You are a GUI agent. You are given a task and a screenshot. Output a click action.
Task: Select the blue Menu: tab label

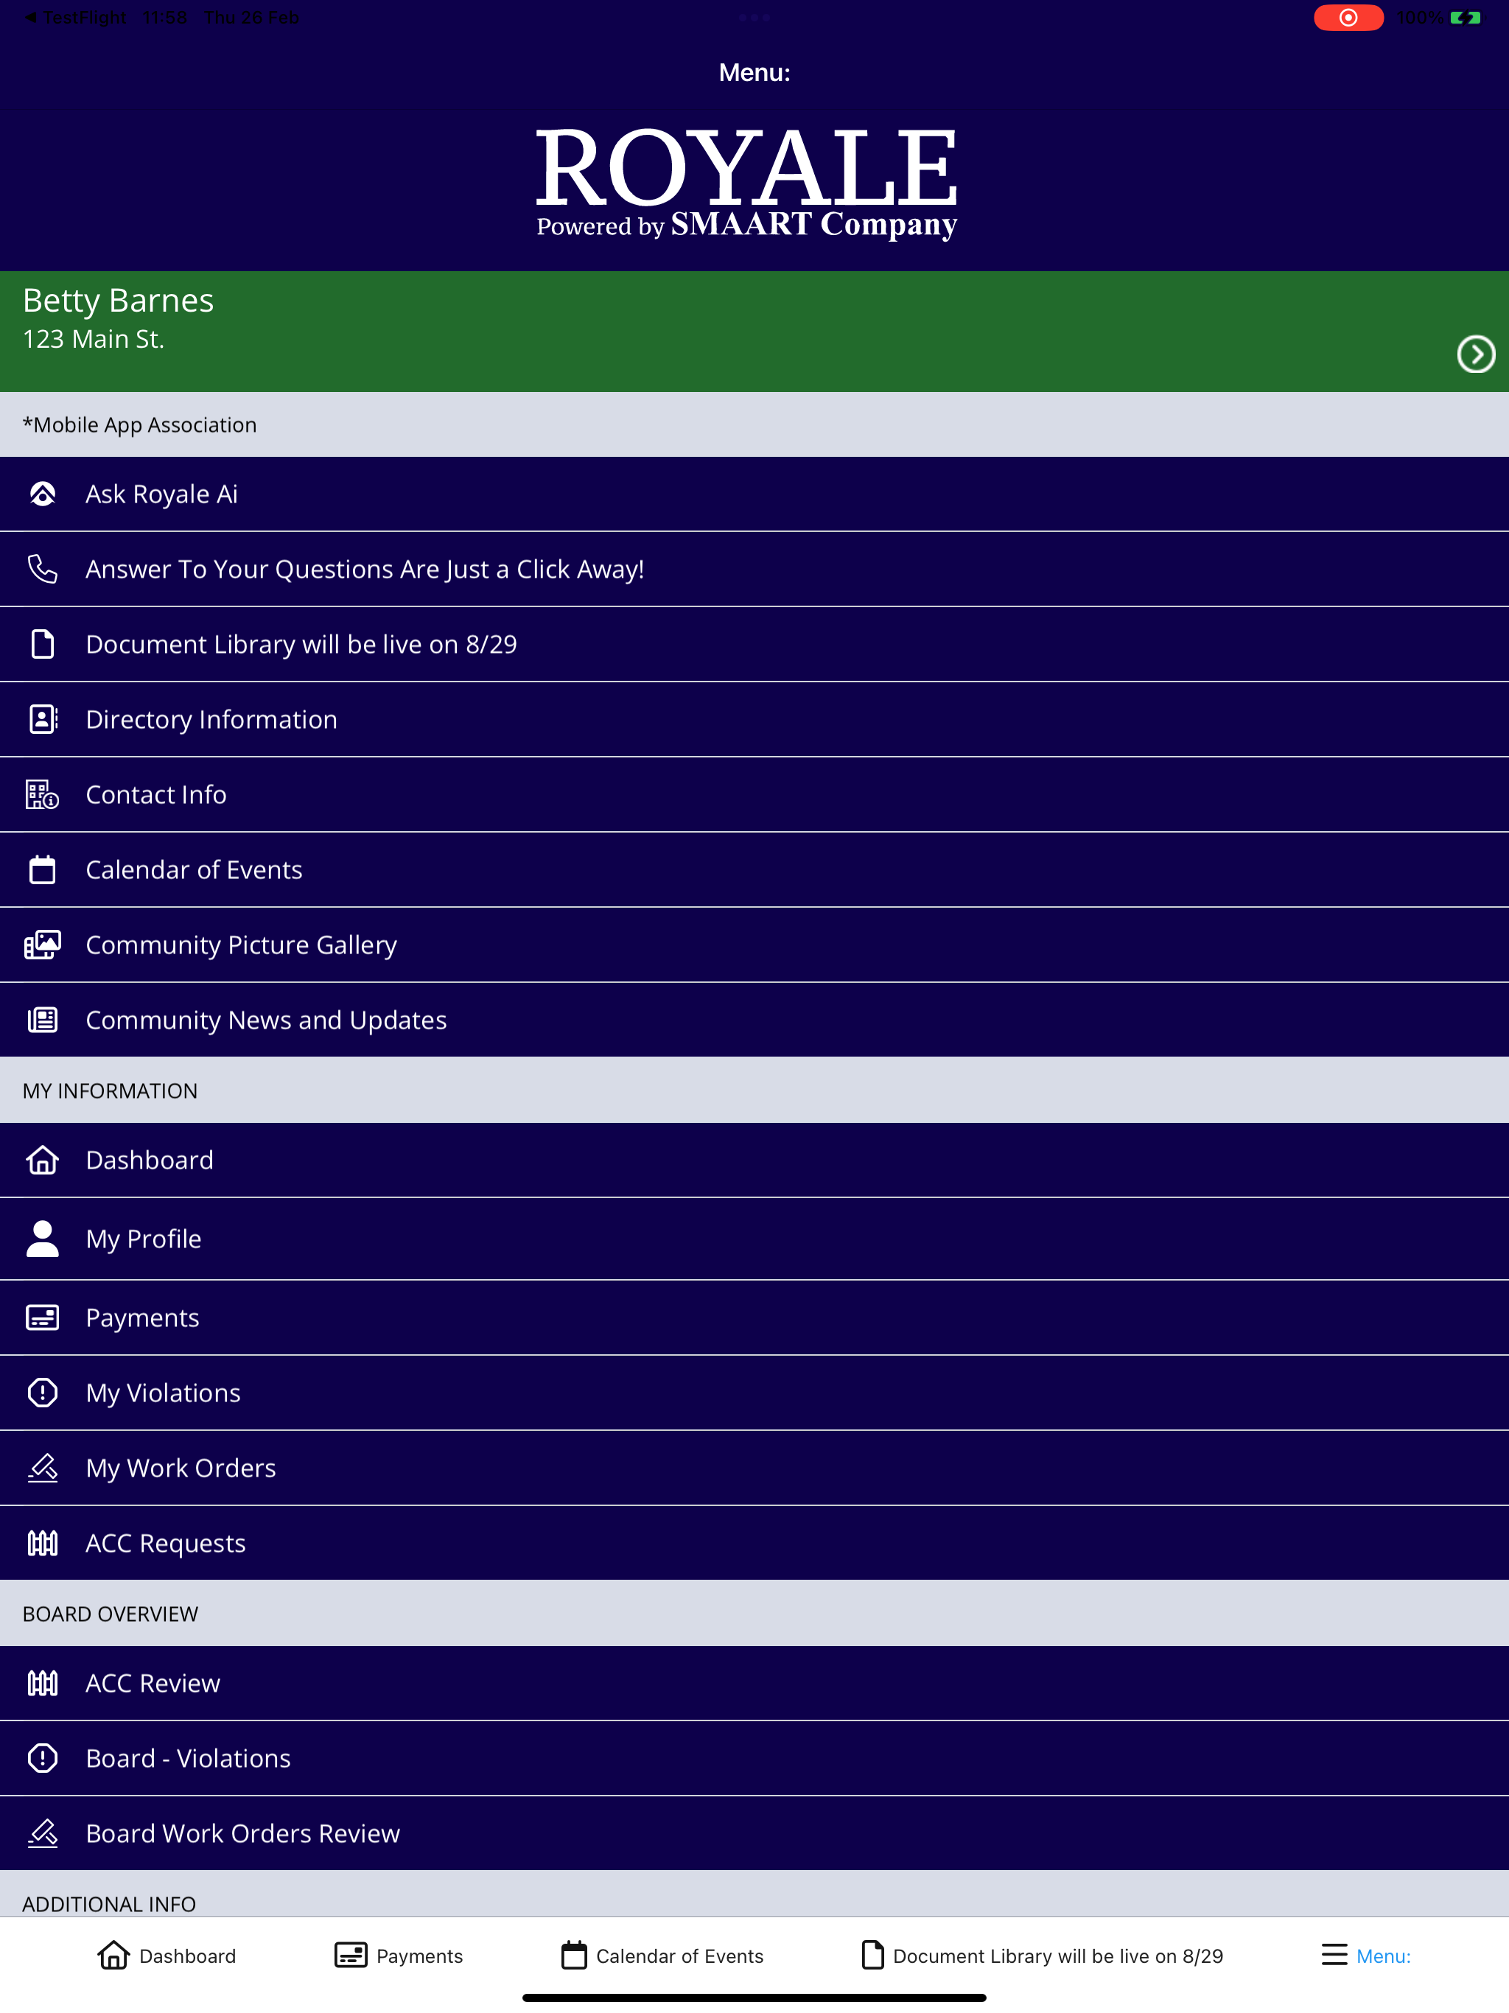[x=1384, y=1956]
